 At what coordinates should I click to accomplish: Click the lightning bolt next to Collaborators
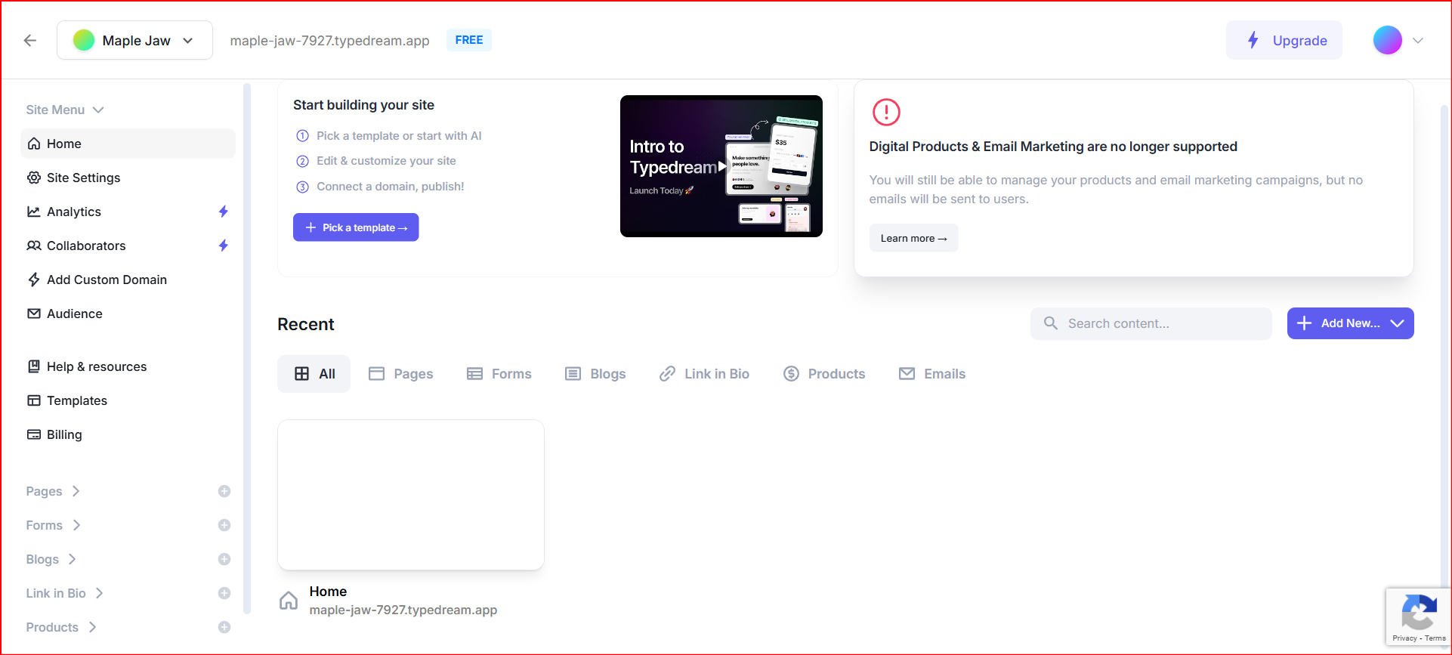tap(224, 246)
